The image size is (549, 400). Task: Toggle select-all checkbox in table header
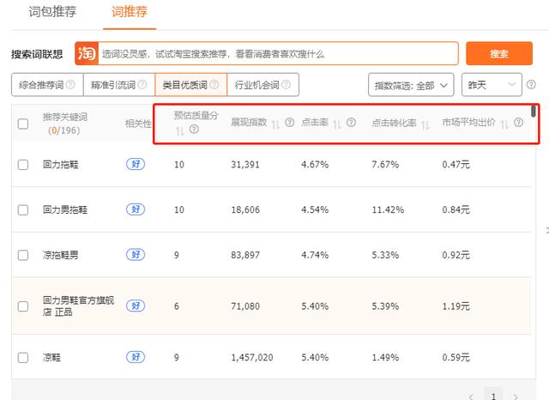pyautogui.click(x=23, y=124)
